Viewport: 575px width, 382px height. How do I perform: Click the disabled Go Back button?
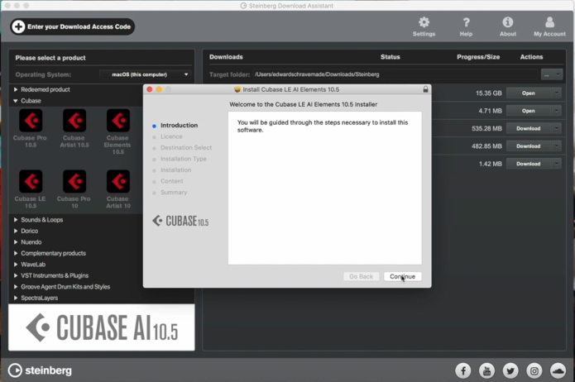pos(361,276)
